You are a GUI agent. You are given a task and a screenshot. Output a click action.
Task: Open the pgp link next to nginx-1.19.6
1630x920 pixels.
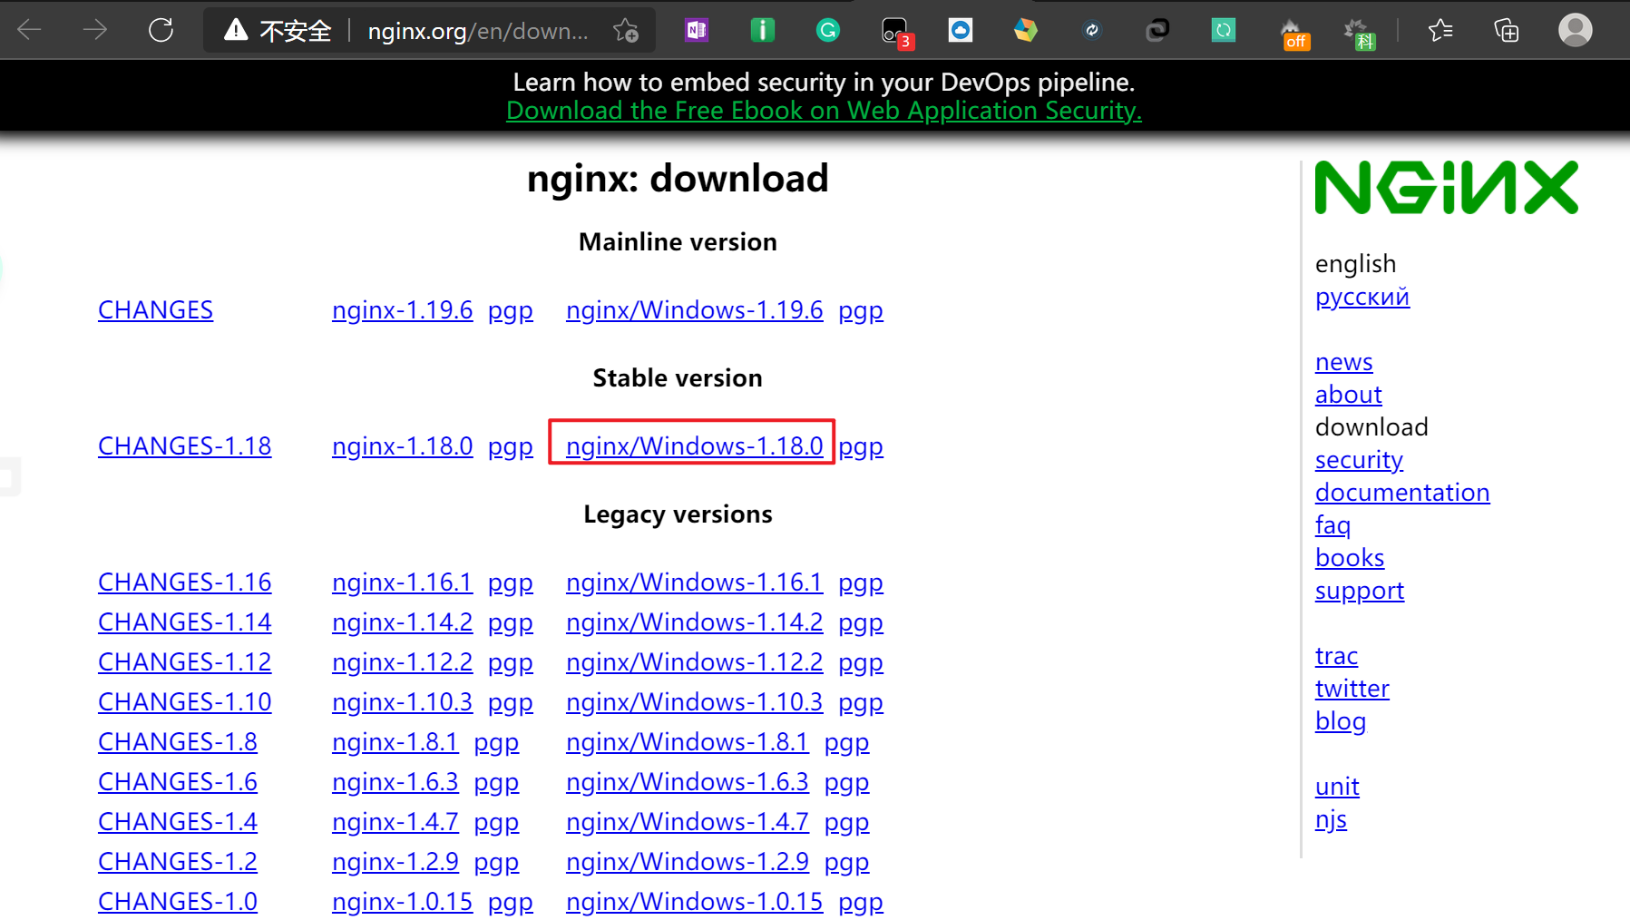(x=511, y=311)
